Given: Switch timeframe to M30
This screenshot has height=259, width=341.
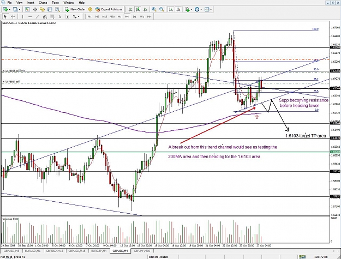Looking at the screenshot, I should pyautogui.click(x=112, y=16).
